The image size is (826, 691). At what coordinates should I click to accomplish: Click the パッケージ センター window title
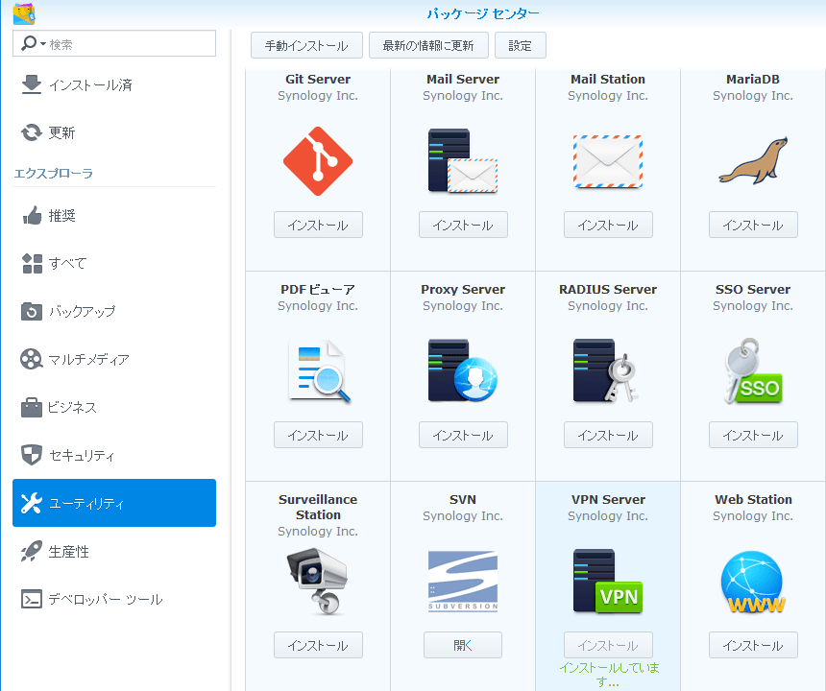(483, 13)
